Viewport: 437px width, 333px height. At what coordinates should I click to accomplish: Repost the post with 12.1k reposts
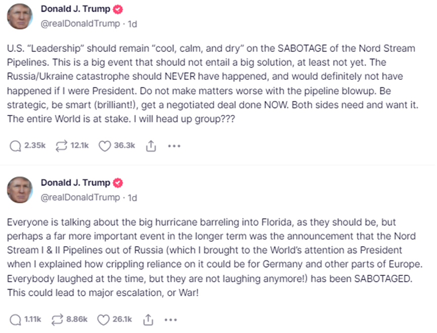[62, 145]
